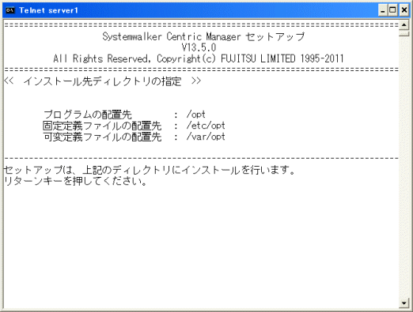Click the 'インストール先ディレクトリの指定' heading
Screen dimensions: 413x312
click(103, 81)
